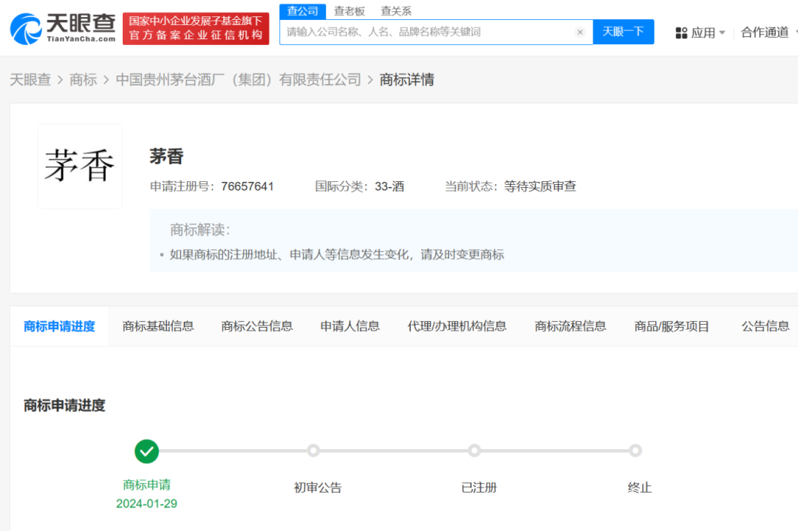Select the 查关系 search tab
This screenshot has width=798, height=531.
tap(396, 11)
